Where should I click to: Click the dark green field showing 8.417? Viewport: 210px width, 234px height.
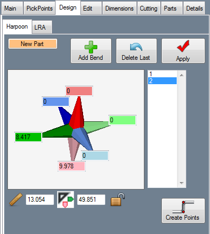coord(28,137)
